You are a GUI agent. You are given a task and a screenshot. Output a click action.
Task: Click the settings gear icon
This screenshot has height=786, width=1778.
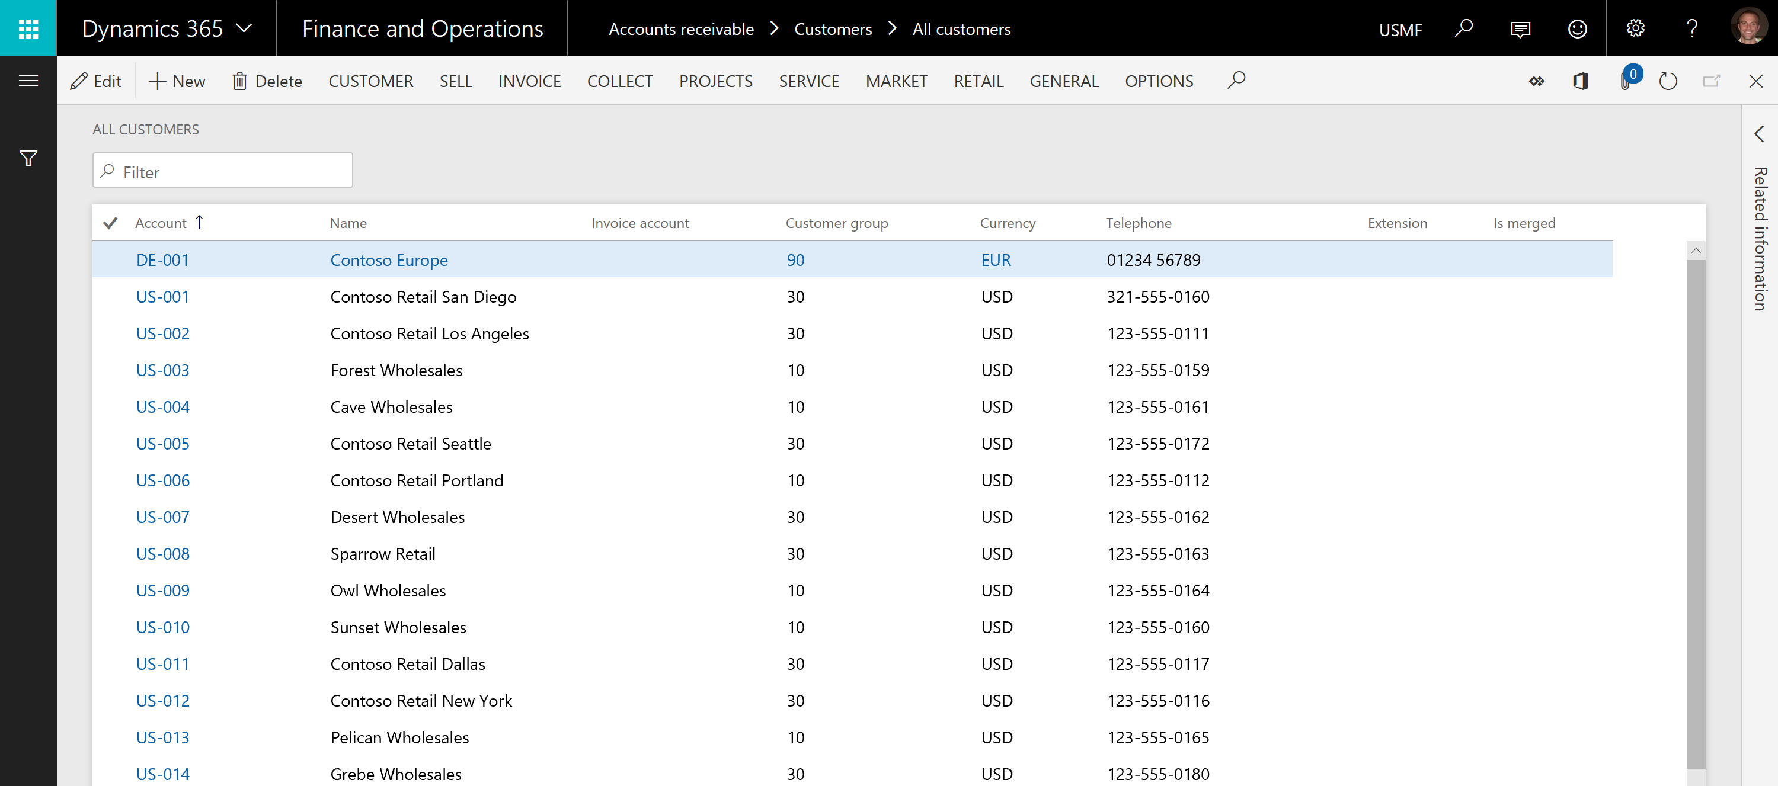(1635, 28)
